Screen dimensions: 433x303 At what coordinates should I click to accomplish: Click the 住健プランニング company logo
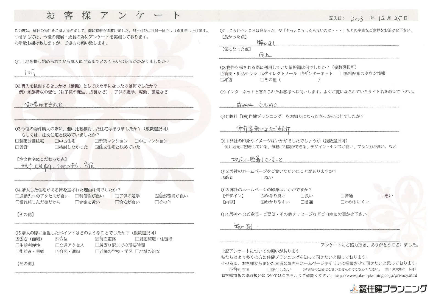(388, 289)
